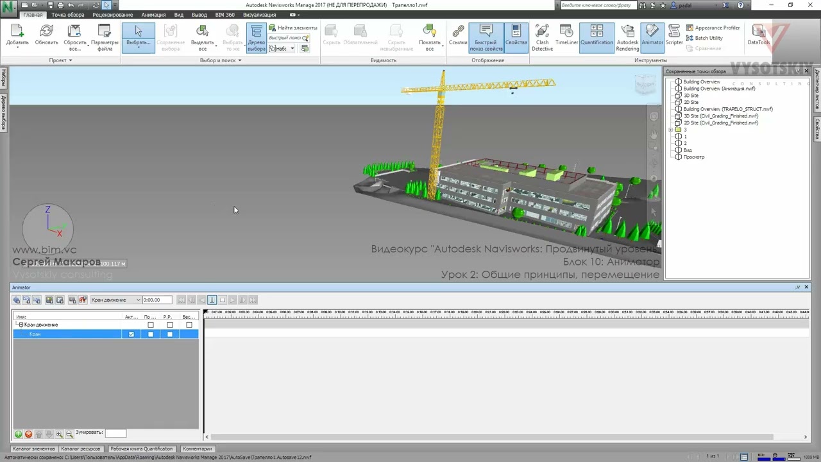The width and height of the screenshot is (821, 462).
Task: Click the animation time field 0:00.00
Action: pyautogui.click(x=157, y=300)
